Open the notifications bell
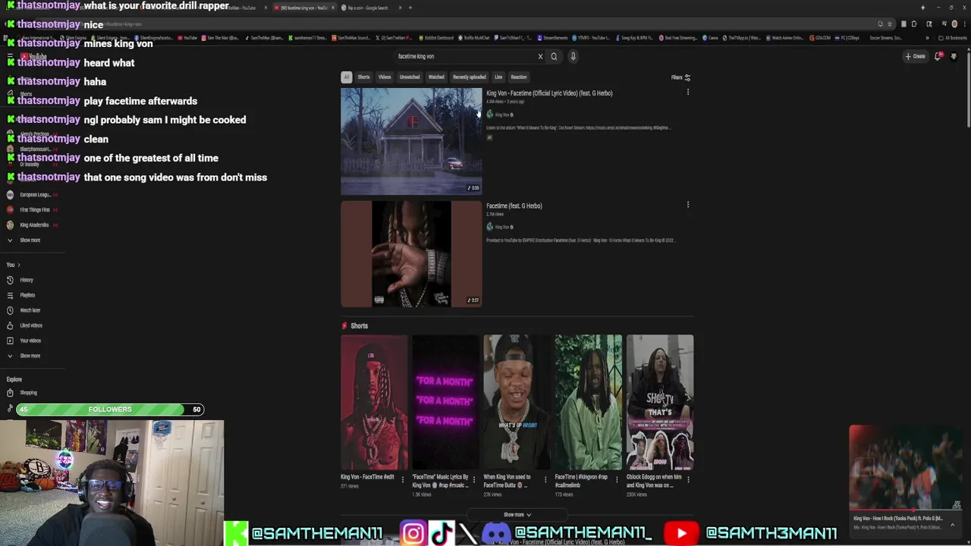Image resolution: width=971 pixels, height=546 pixels. coord(939,56)
